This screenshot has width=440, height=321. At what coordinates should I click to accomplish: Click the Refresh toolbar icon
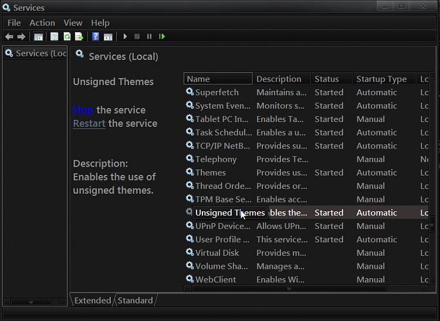coord(67,36)
